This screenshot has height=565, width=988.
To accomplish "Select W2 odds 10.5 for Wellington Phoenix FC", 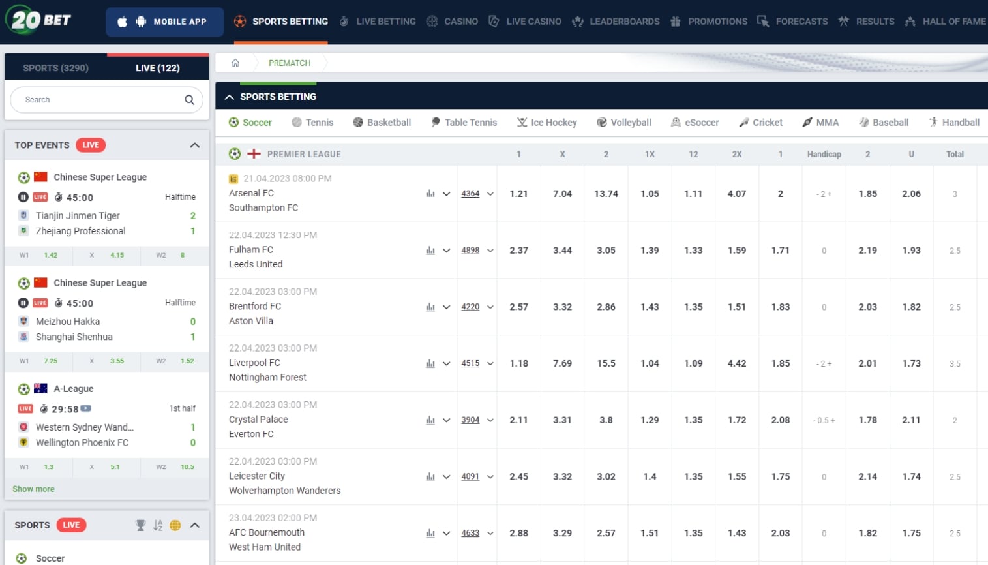I will (187, 466).
